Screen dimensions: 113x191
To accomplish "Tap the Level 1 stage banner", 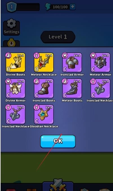I will tap(58, 37).
